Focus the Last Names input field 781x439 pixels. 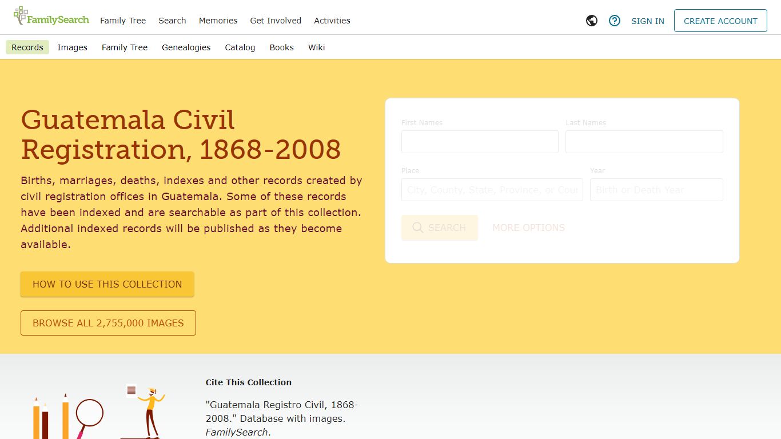[644, 142]
